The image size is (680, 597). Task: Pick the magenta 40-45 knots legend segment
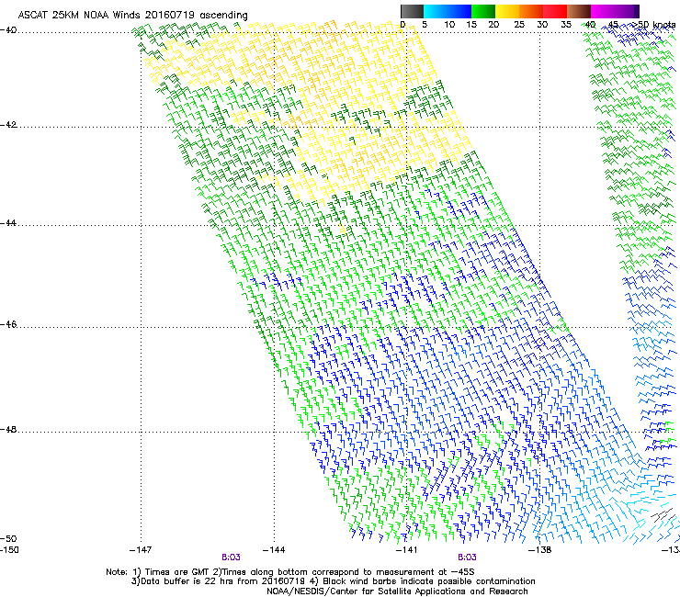point(603,11)
